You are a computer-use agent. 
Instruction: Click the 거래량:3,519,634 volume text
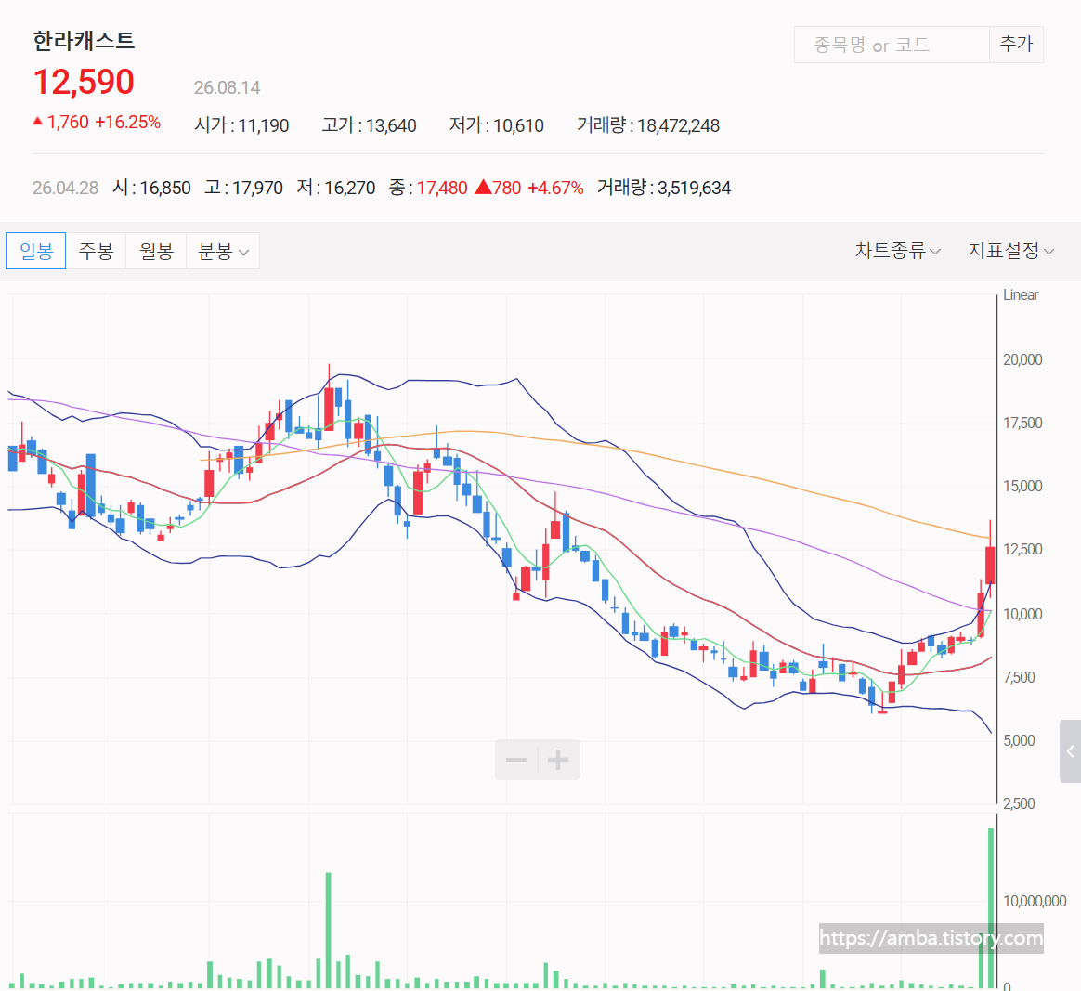(664, 188)
